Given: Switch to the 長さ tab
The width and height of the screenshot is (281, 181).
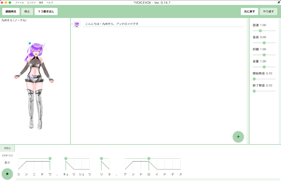Looking at the screenshot, I should (x=7, y=163).
